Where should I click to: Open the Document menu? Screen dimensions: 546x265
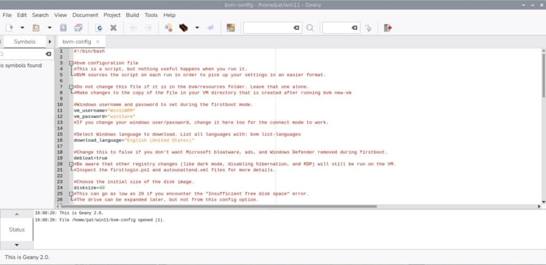(x=85, y=15)
